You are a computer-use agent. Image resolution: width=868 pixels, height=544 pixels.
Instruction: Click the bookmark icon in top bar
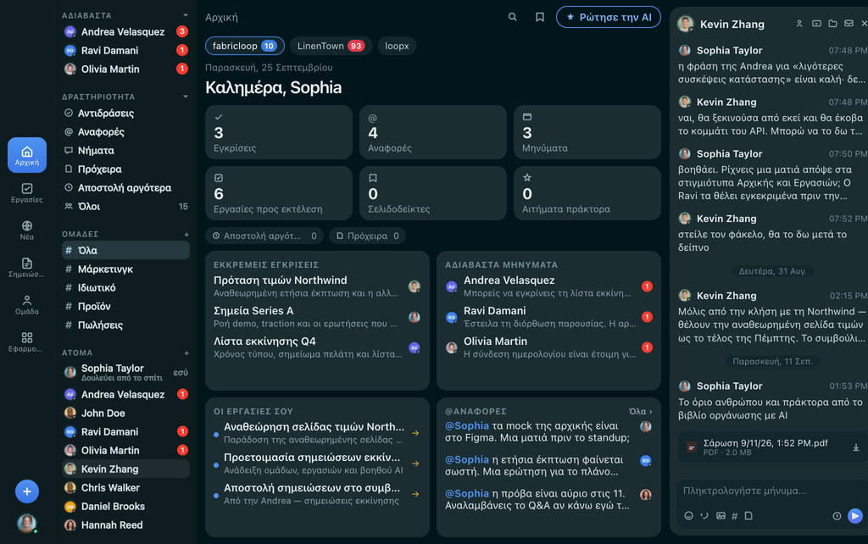pyautogui.click(x=540, y=17)
